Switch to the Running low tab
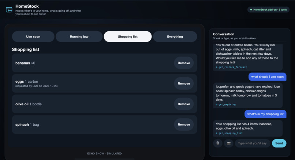 [x=79, y=36]
